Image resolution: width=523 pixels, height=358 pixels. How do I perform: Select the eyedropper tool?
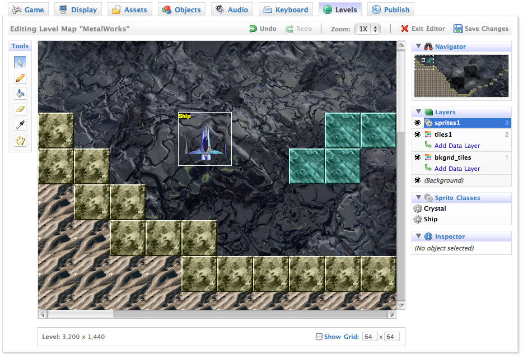click(x=20, y=125)
